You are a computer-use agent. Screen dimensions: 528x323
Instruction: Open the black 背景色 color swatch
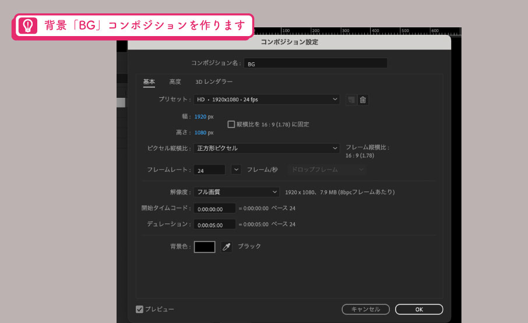pyautogui.click(x=205, y=247)
